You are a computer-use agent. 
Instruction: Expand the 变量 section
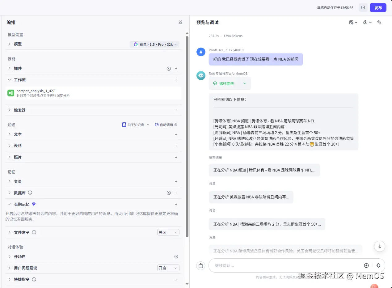pos(10,181)
